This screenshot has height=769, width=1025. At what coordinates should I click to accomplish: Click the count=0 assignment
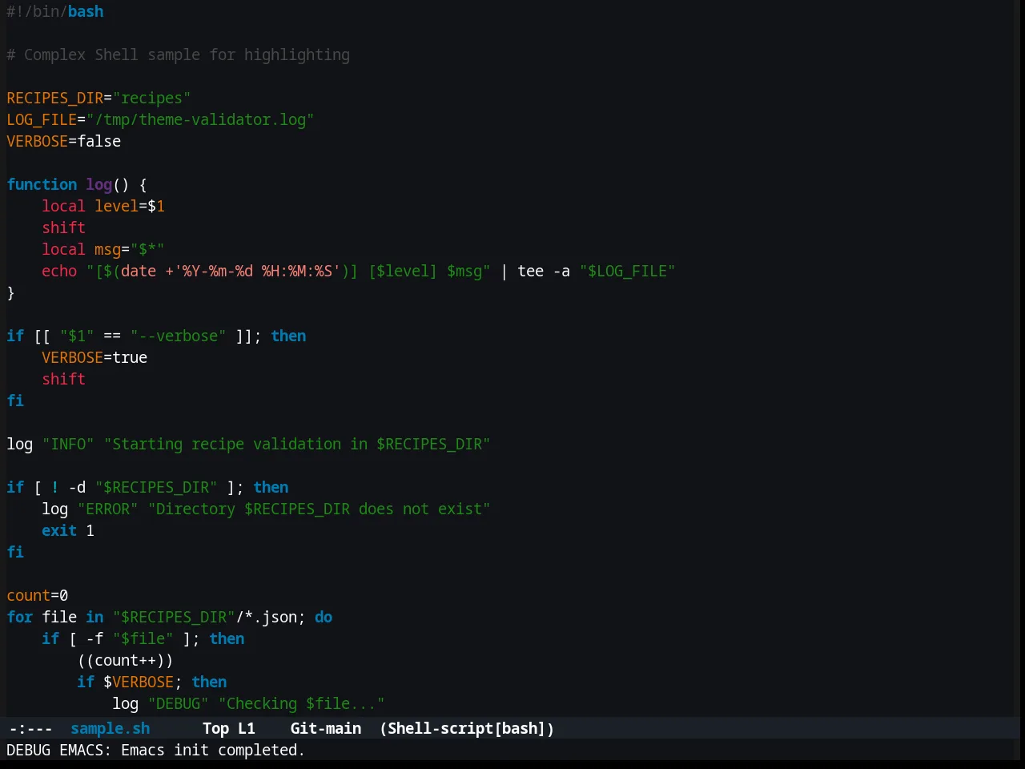coord(38,595)
